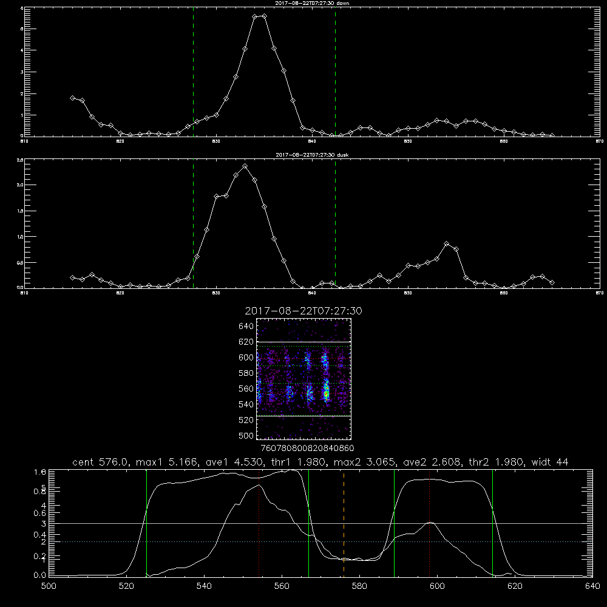Image resolution: width=607 pixels, height=607 pixels.
Task: Click the '640' x-axis label of bottom plot
Action: [x=592, y=586]
